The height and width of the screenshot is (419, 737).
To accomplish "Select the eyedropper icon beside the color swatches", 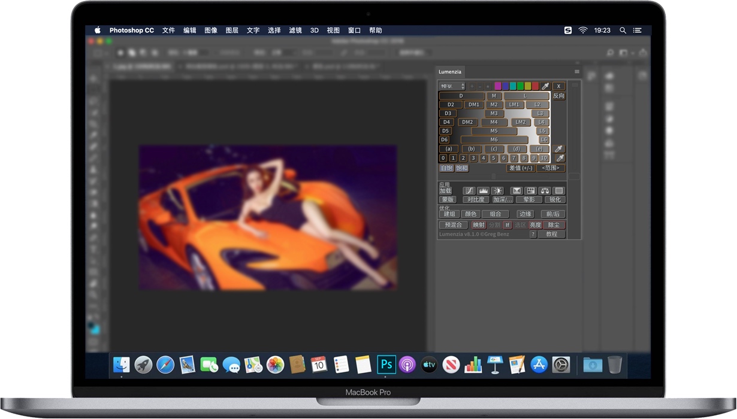I will [545, 86].
